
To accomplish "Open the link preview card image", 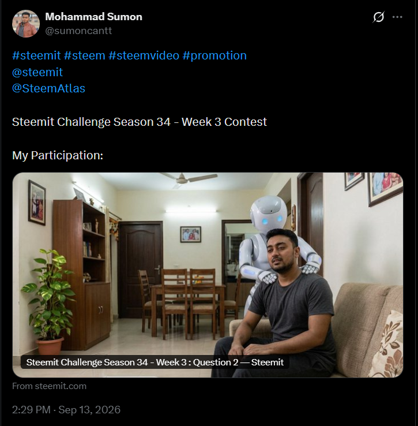I will point(208,275).
